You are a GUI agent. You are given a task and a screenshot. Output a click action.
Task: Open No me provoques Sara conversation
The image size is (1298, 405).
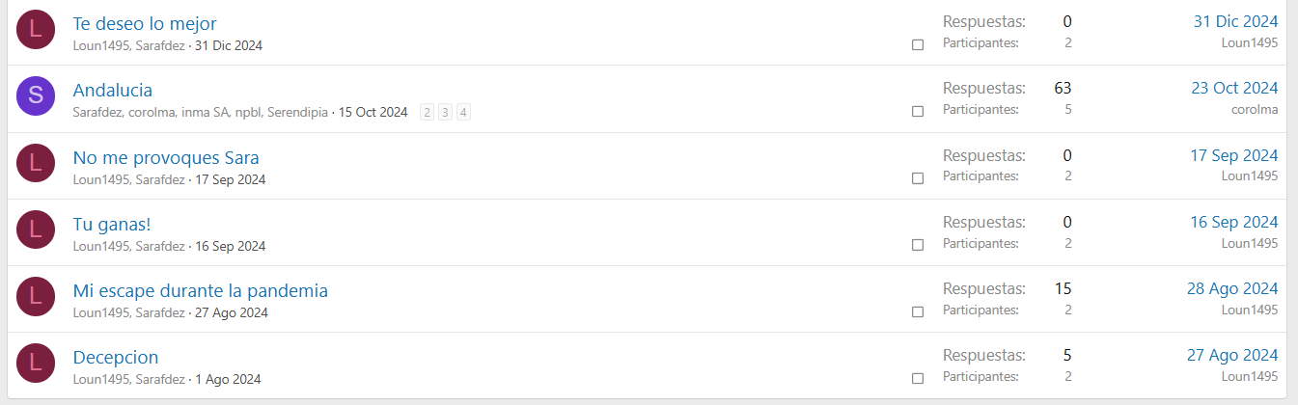166,157
